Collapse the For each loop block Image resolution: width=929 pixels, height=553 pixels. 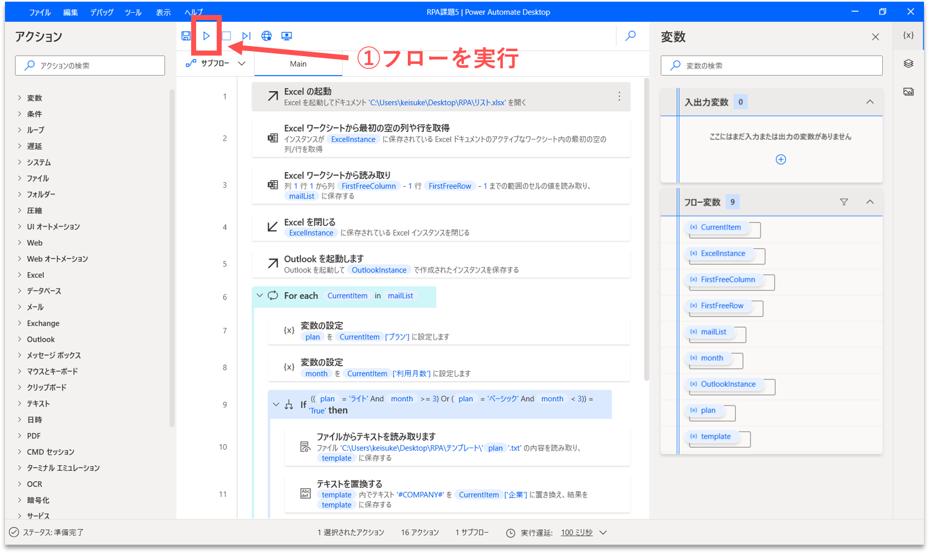pyautogui.click(x=259, y=296)
